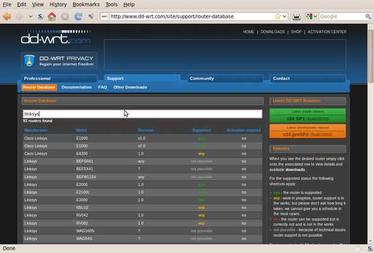Select the Linksys NSLU2 row
The height and width of the screenshot is (253, 374).
tap(142, 208)
